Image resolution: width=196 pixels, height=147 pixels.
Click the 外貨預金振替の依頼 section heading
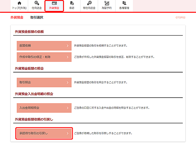pos(29,32)
